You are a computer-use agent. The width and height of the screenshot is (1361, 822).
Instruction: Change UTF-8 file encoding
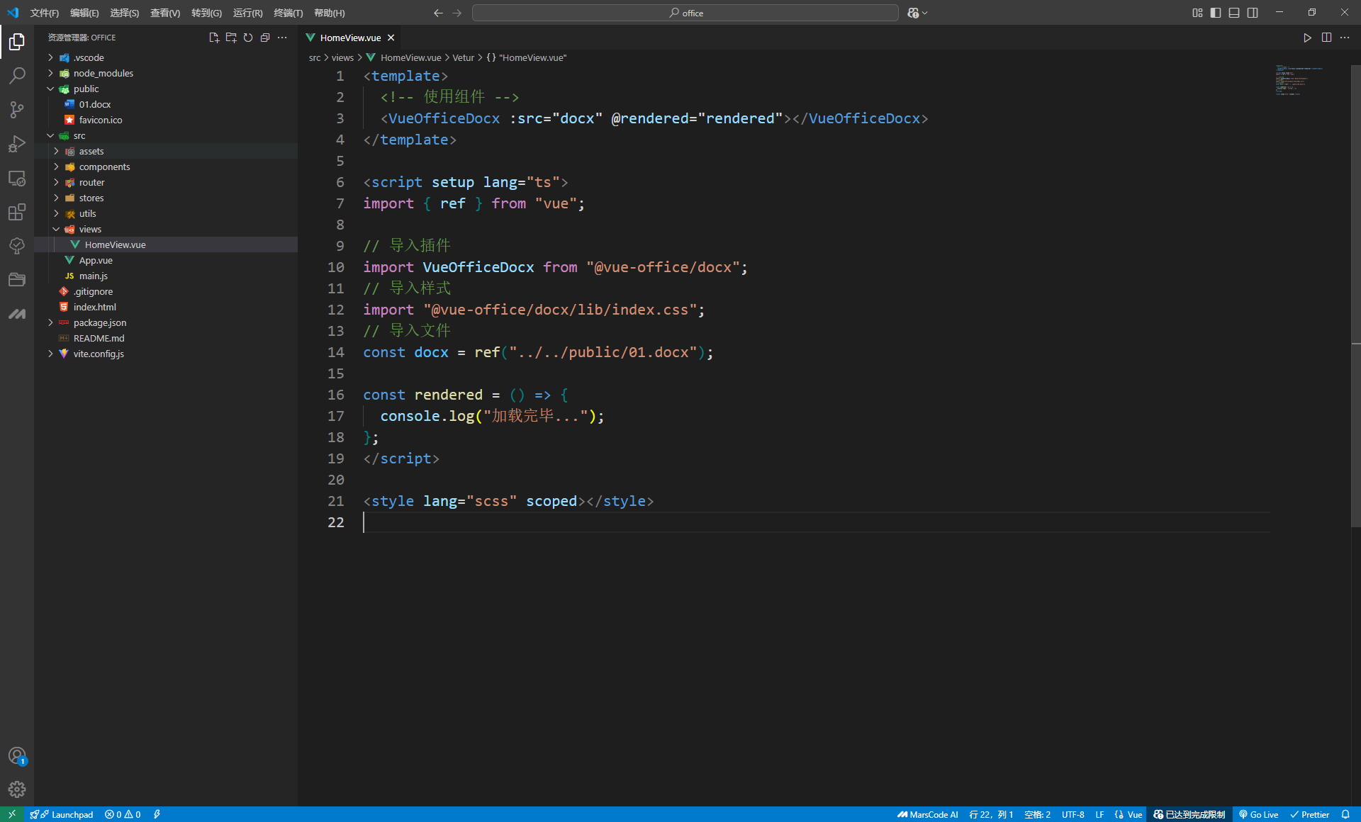coord(1073,815)
